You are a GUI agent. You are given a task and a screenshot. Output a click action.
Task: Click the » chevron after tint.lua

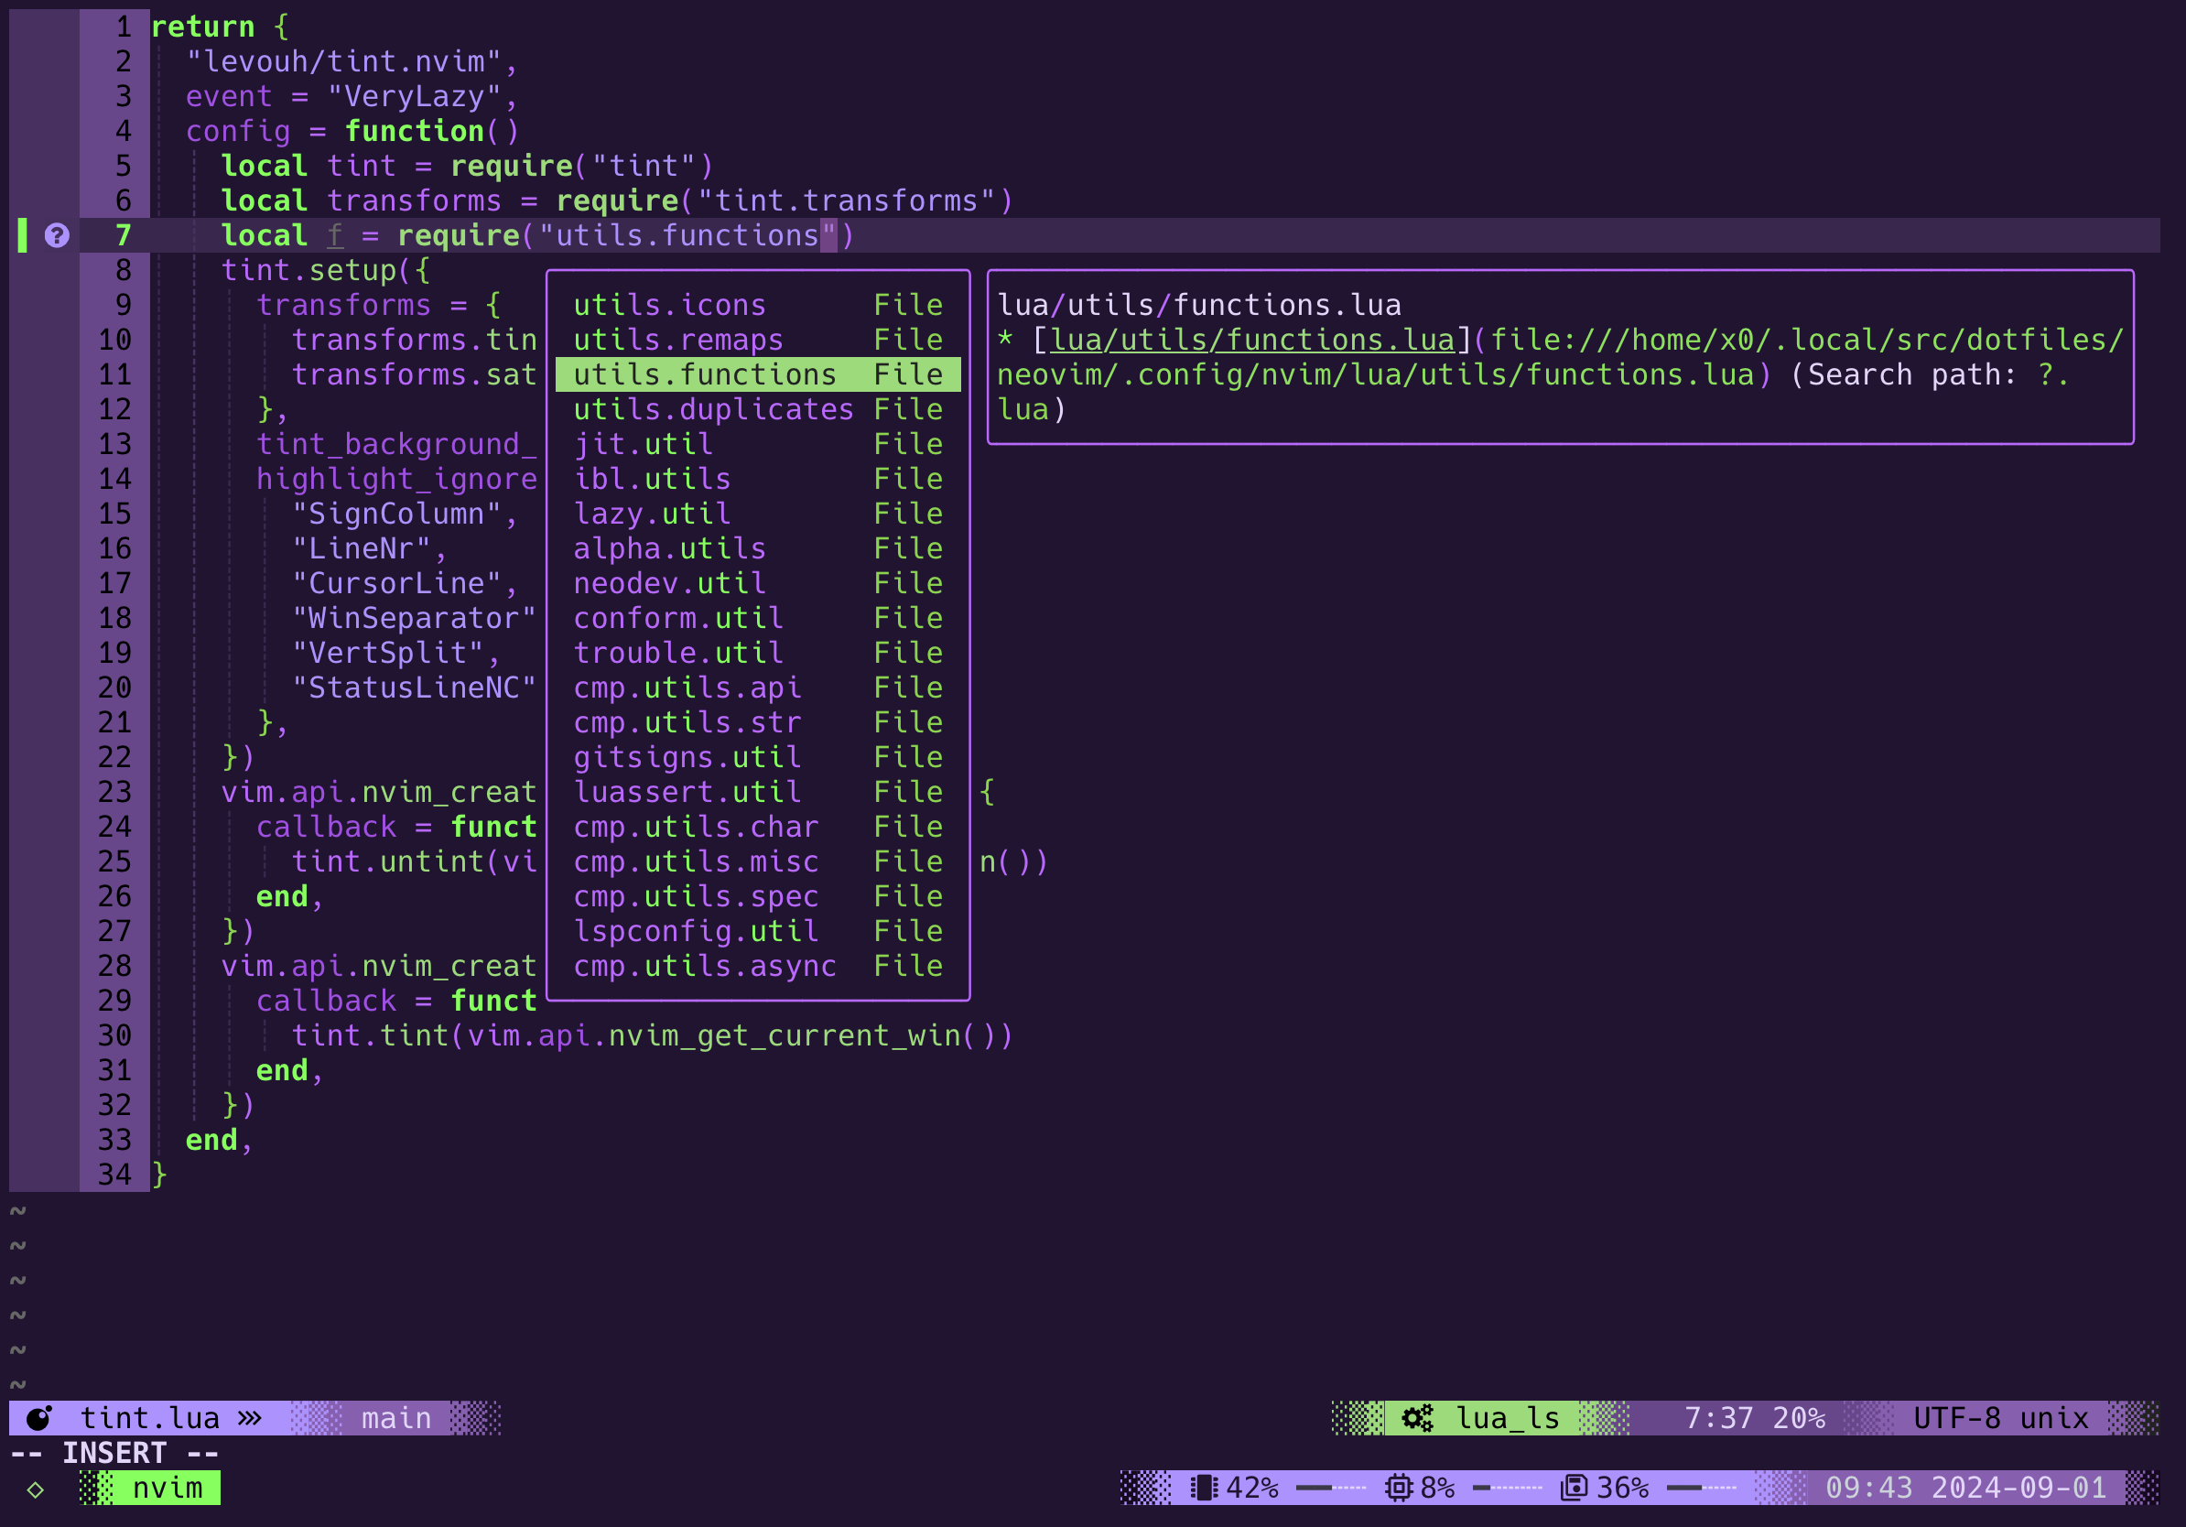[x=249, y=1418]
